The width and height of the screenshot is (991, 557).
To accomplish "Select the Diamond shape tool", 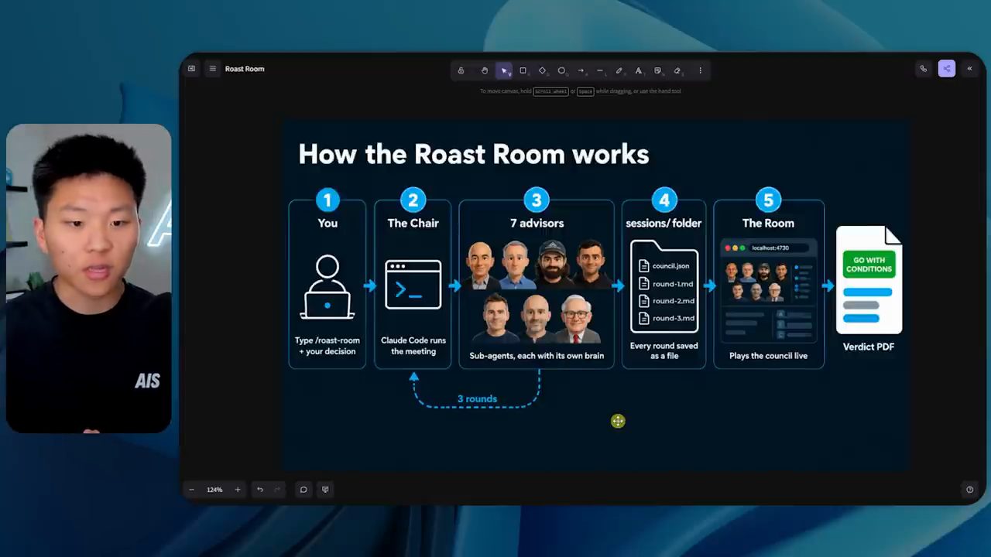I will (542, 70).
